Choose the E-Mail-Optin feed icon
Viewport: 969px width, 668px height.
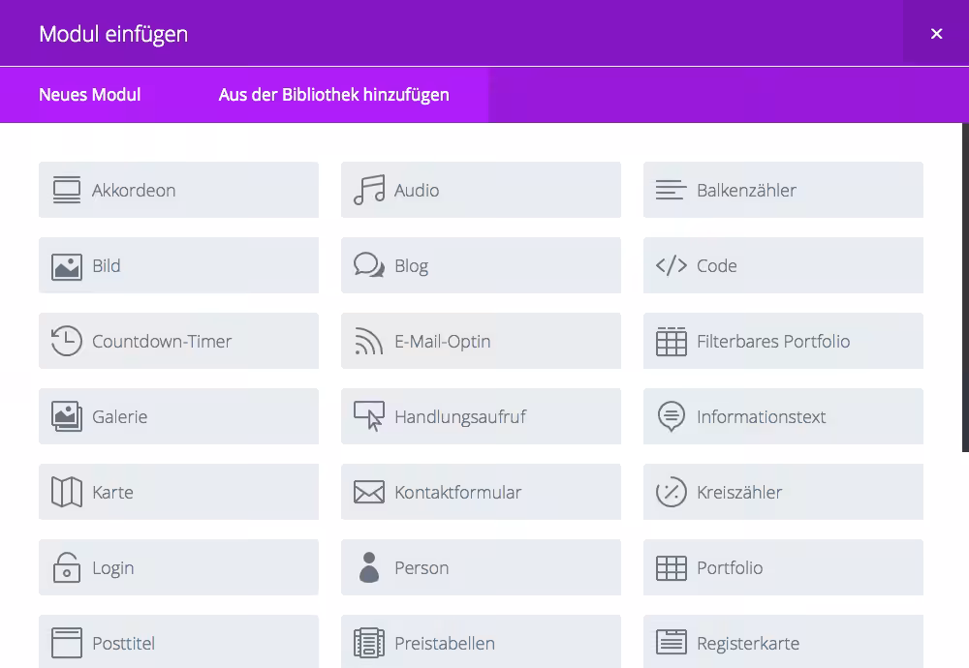369,342
